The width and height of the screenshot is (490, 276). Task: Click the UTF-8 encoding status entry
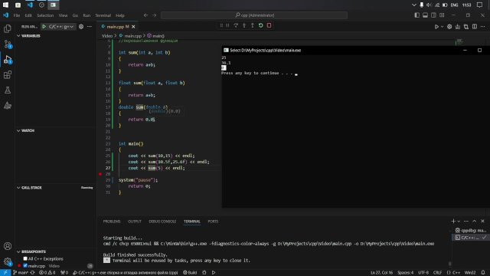click(x=423, y=273)
